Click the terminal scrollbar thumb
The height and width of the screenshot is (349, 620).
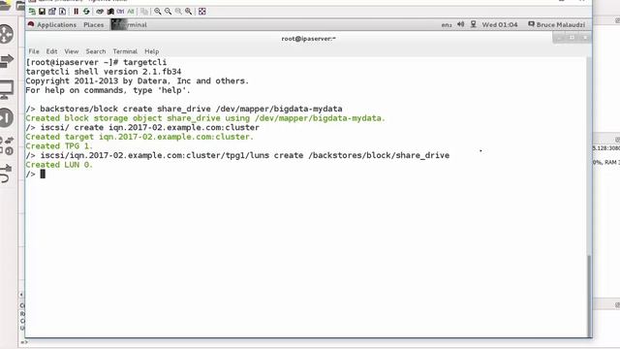[x=589, y=296]
